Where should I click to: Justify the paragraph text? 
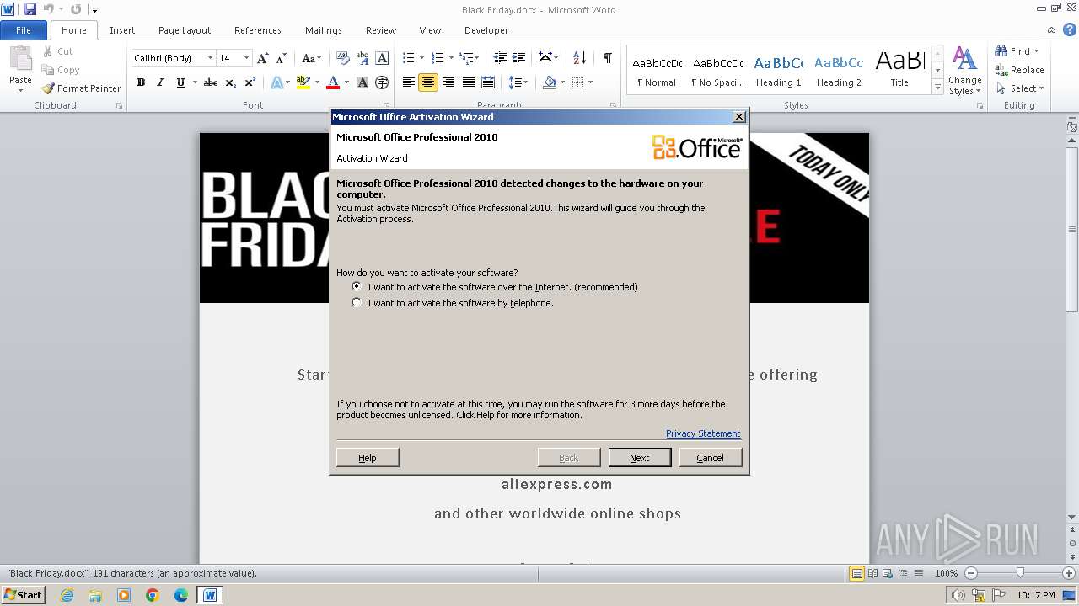pyautogui.click(x=468, y=82)
